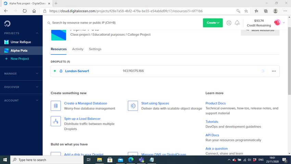This screenshot has width=291, height=164.
Task: Click the Spaces object storage icon
Action: pos(132,106)
